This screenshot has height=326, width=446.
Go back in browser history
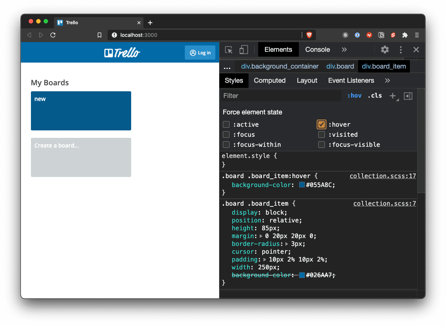coord(29,35)
